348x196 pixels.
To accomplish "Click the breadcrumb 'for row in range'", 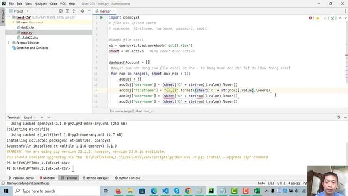I will point(132,111).
